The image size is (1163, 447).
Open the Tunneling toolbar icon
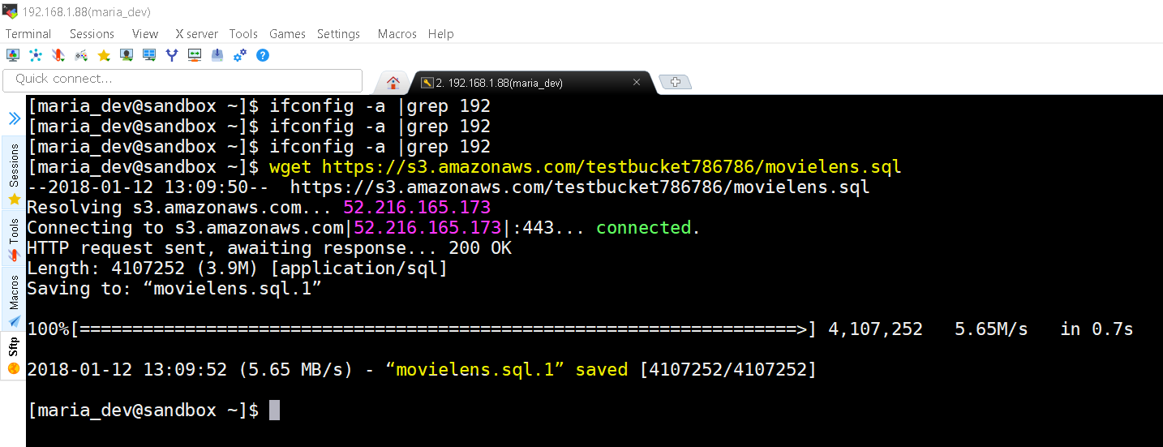point(195,55)
